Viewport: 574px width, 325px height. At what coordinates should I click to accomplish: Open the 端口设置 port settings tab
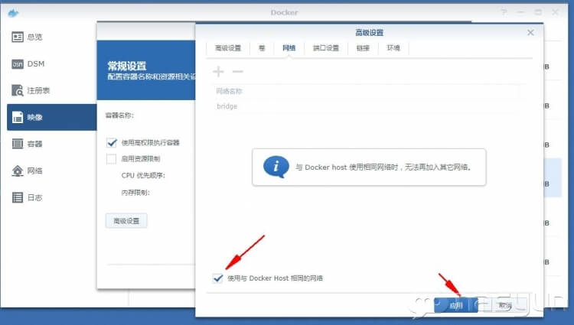pyautogui.click(x=326, y=48)
